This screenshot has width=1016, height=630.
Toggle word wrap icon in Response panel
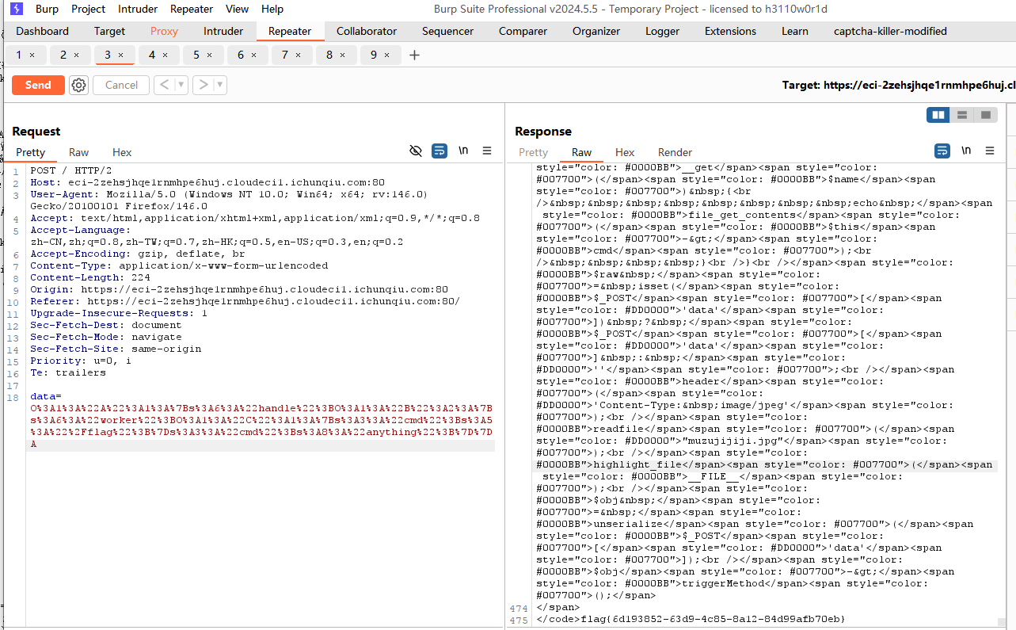point(942,151)
